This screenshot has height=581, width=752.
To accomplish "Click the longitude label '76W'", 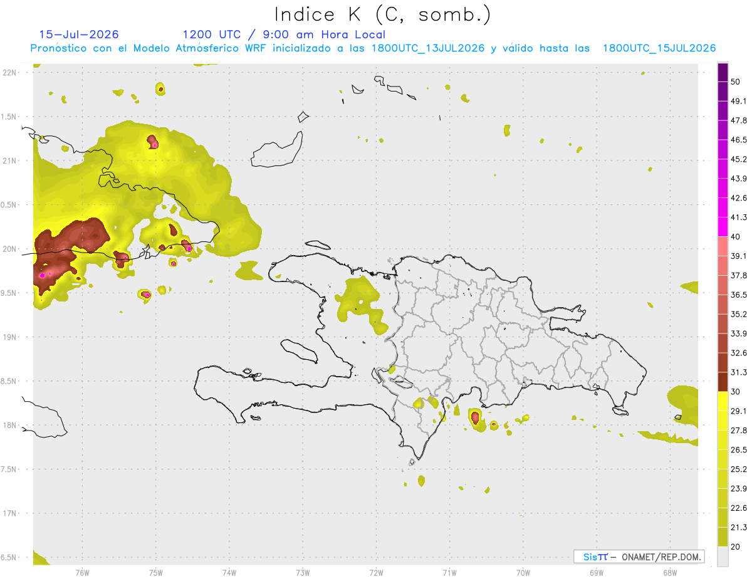I will [82, 573].
